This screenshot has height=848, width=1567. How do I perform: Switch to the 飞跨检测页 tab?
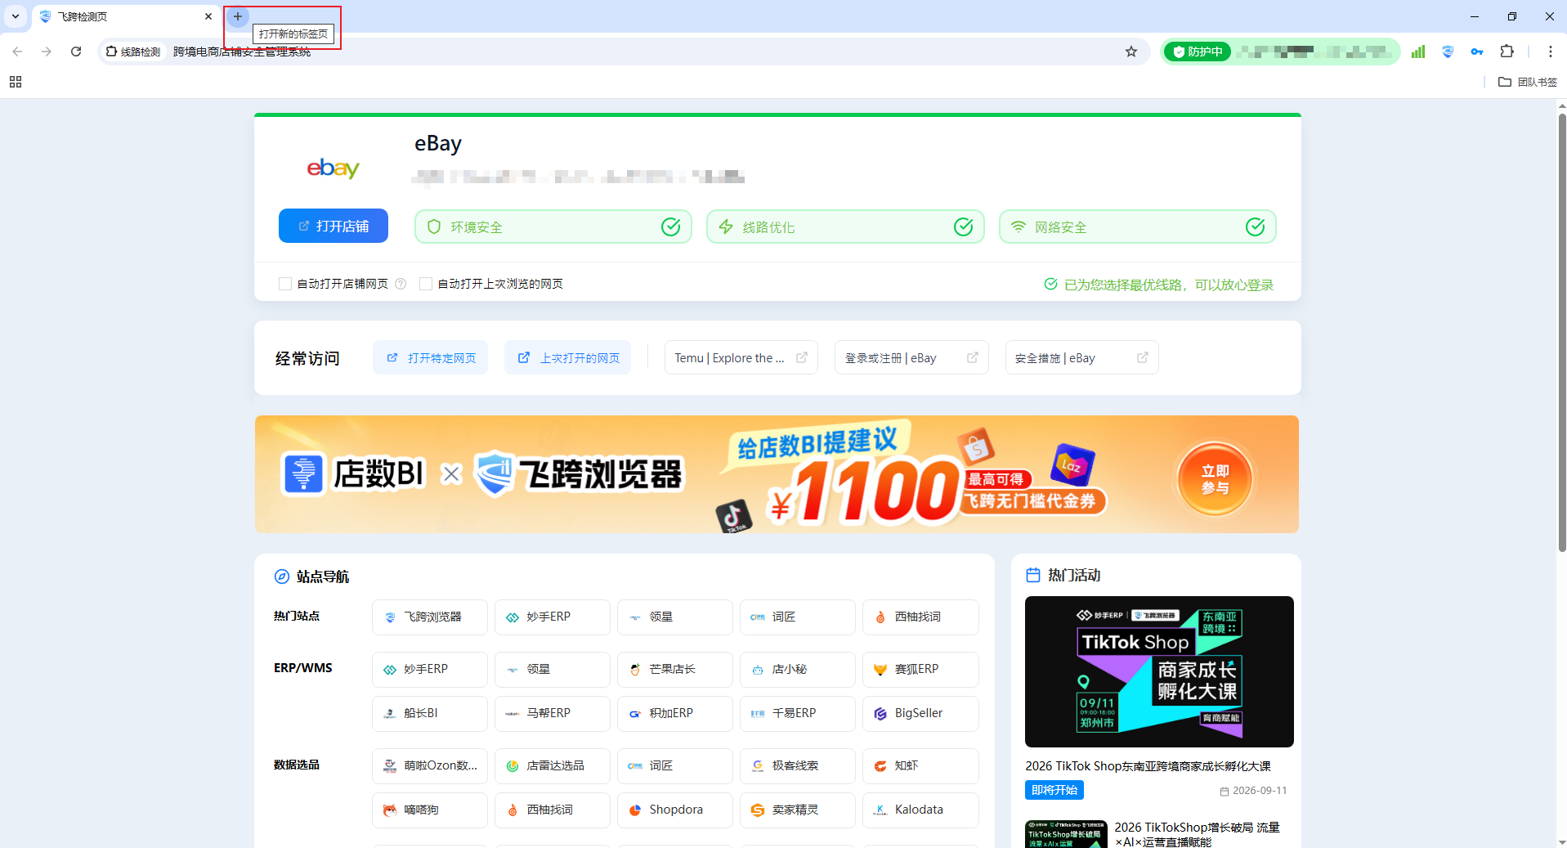pos(123,16)
